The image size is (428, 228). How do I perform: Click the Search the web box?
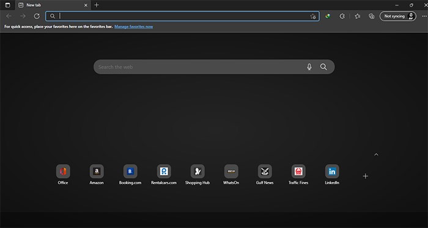click(214, 67)
